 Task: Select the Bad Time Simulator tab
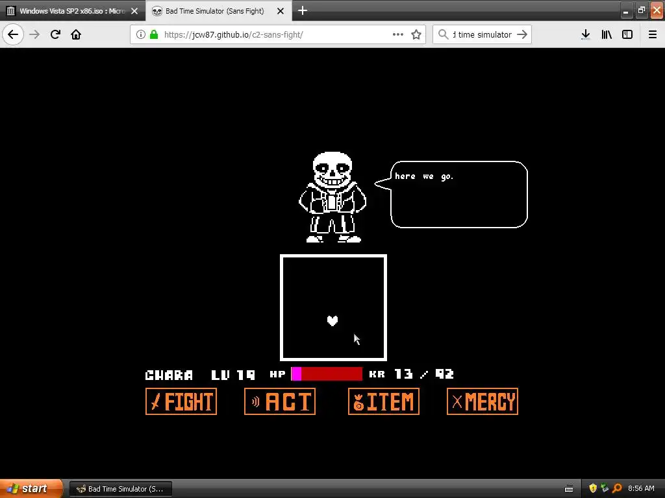click(218, 11)
